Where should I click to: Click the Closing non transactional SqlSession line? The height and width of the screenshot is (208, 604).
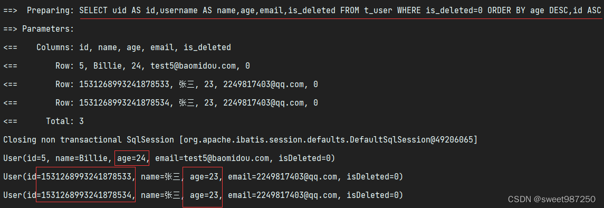click(240, 140)
